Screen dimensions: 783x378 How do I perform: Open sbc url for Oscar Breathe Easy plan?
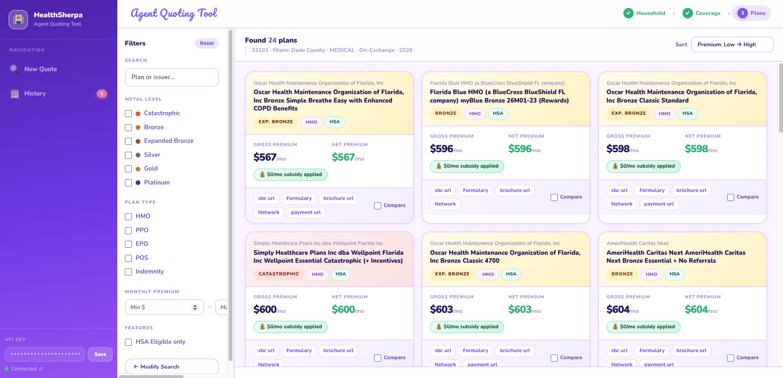[x=267, y=199]
